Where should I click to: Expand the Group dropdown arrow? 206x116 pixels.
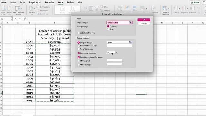tap(179, 8)
